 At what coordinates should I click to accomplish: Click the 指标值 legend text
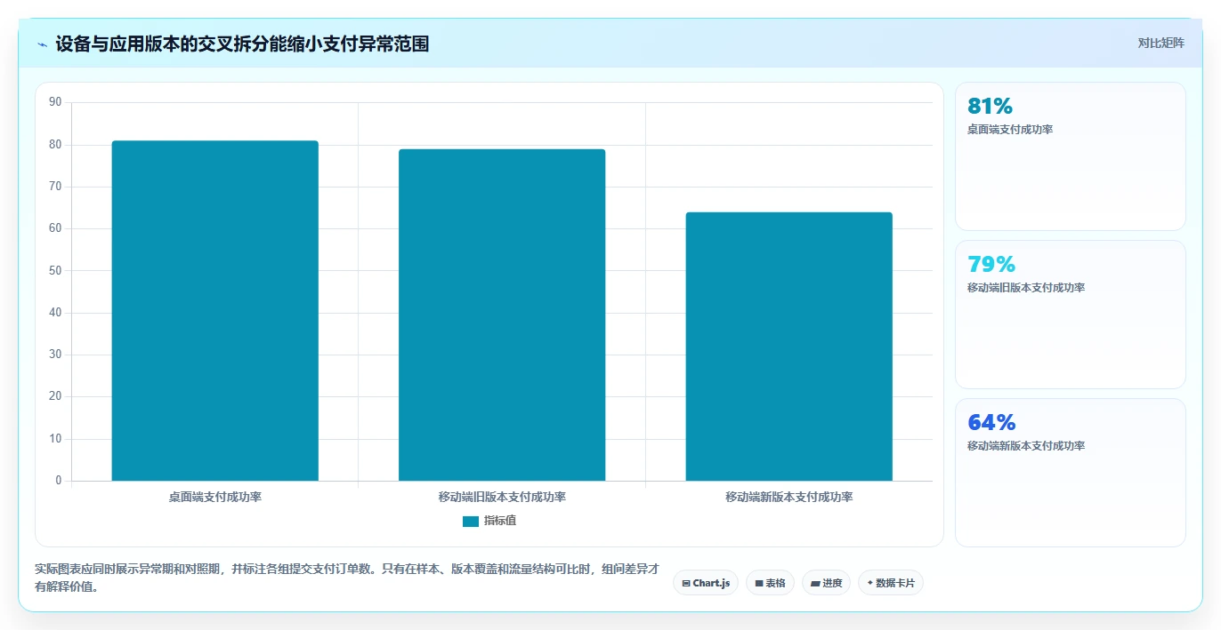(500, 521)
